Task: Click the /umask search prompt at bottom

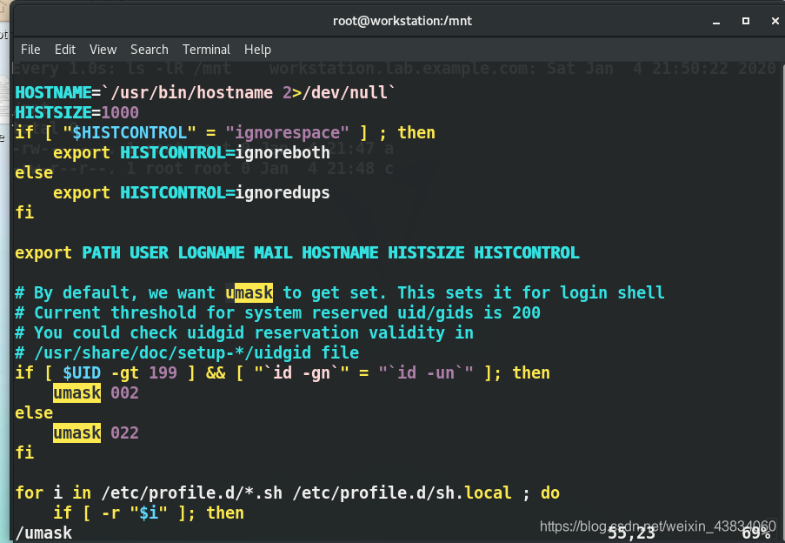Action: [x=38, y=533]
